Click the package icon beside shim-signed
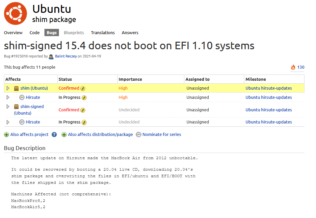Screen dimensions: 316x218 [x=16, y=107]
